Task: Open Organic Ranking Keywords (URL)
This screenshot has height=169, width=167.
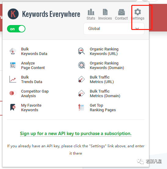Action: [104, 51]
